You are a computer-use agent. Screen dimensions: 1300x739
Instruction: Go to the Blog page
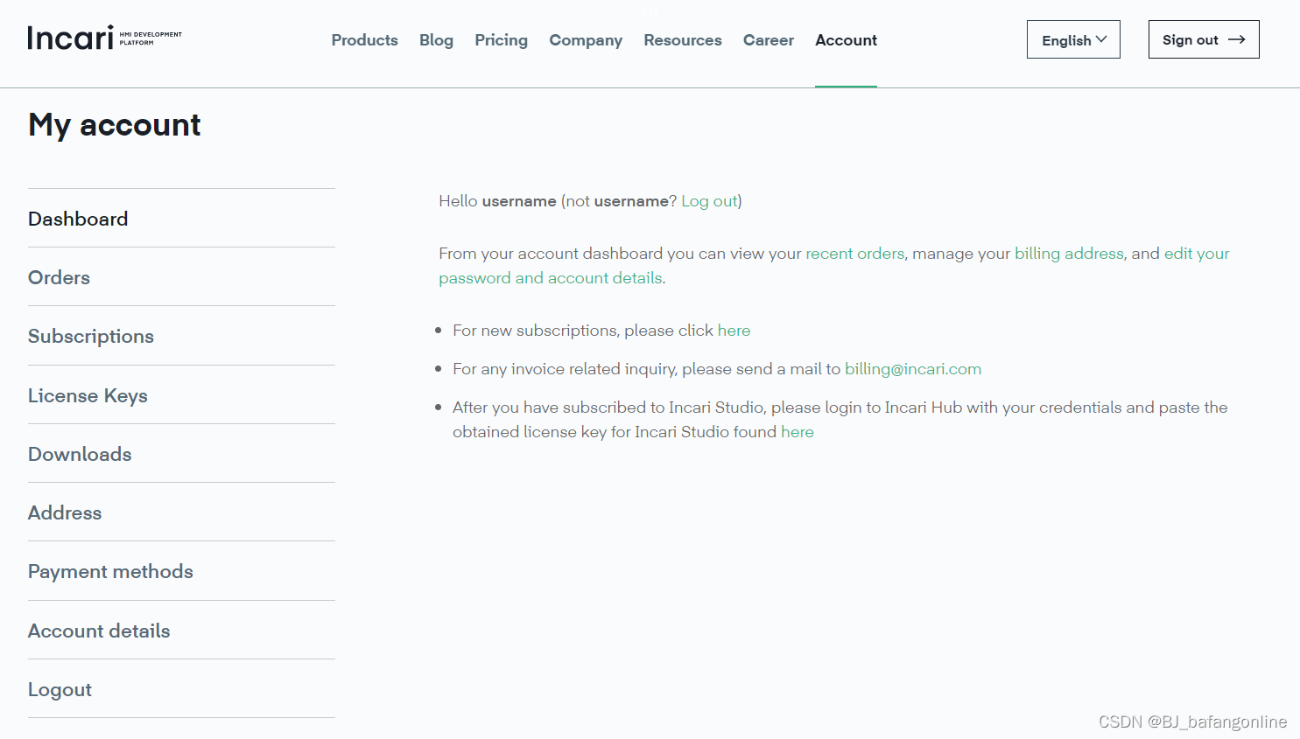coord(436,40)
